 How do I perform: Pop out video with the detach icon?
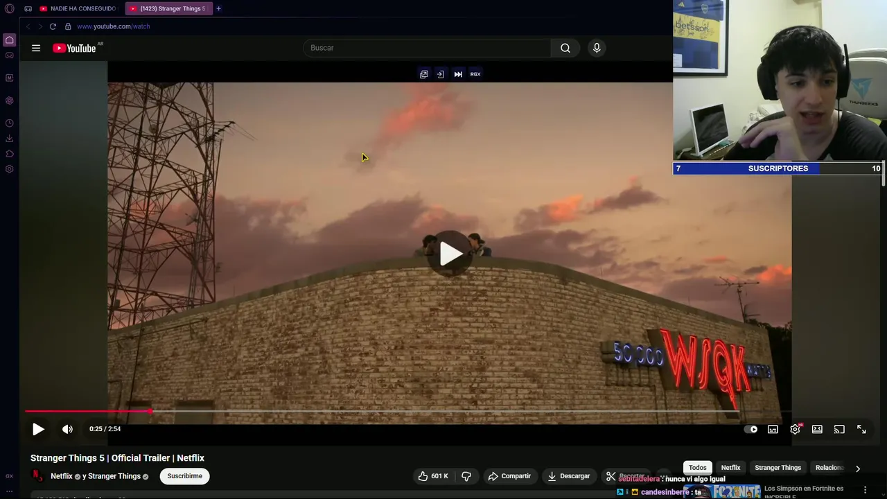(424, 74)
